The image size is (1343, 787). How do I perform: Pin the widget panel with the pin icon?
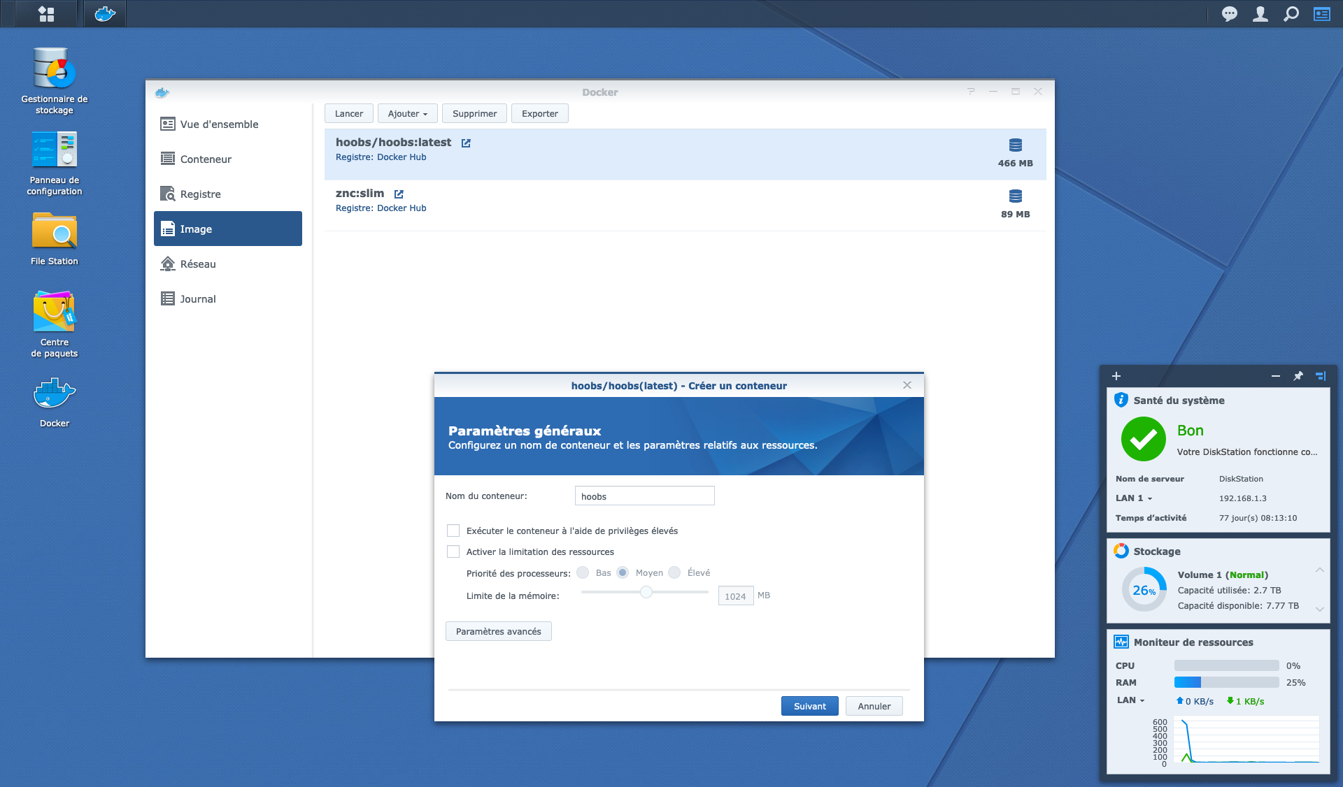1298,376
